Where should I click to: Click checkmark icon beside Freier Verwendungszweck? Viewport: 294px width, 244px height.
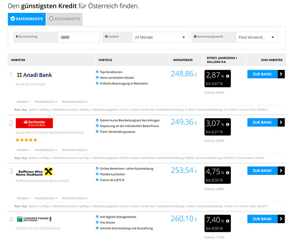pyautogui.click(x=97, y=132)
